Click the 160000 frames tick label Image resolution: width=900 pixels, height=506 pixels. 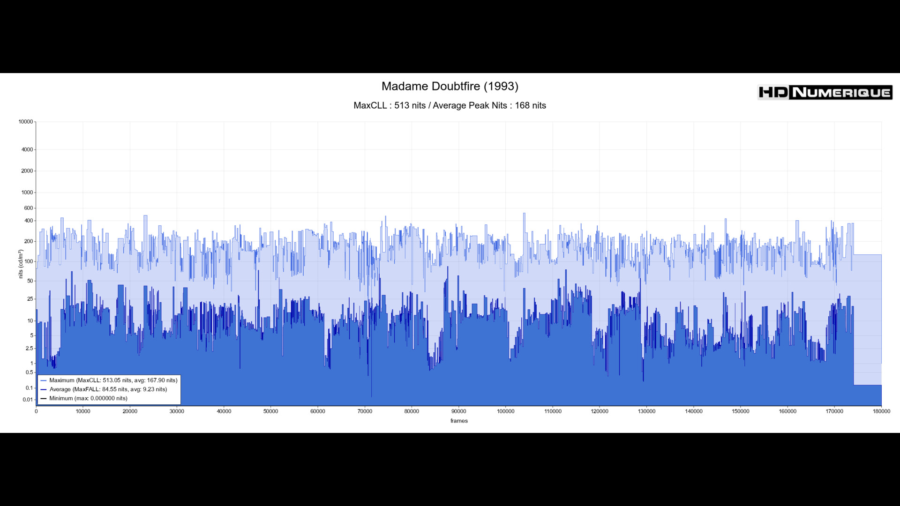point(787,411)
